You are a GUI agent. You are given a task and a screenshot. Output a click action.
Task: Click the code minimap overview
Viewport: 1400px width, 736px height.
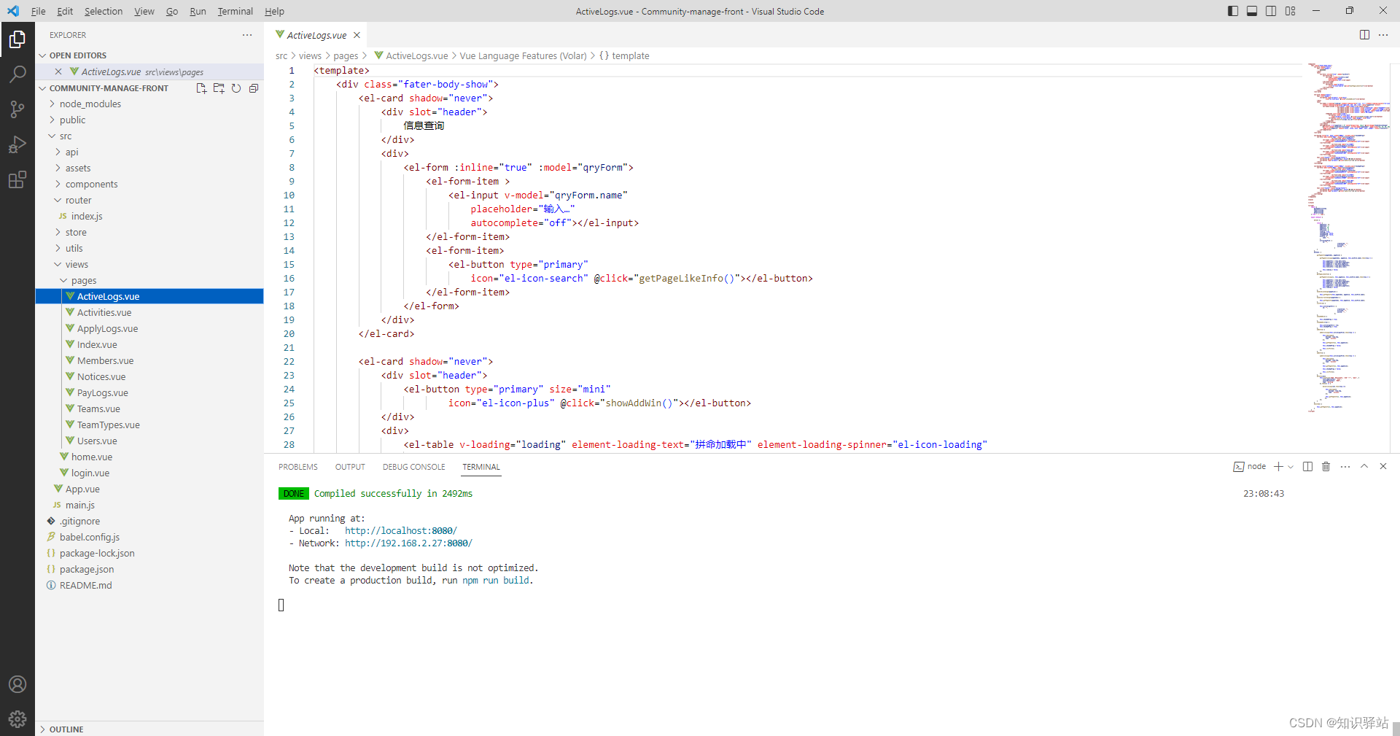(x=1349, y=238)
